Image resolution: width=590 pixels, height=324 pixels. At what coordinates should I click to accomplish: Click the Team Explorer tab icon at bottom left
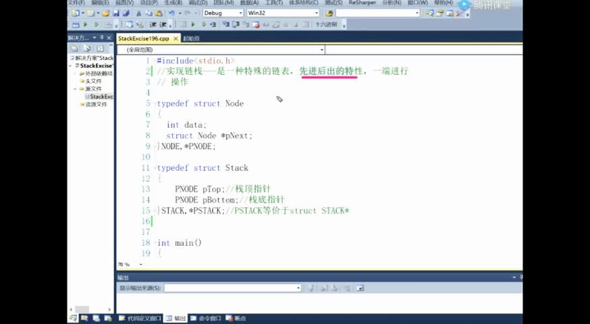click(x=108, y=319)
